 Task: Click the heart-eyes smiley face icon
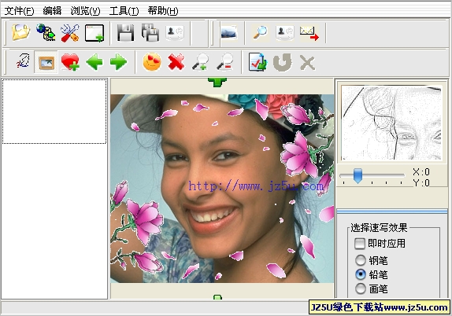[152, 61]
